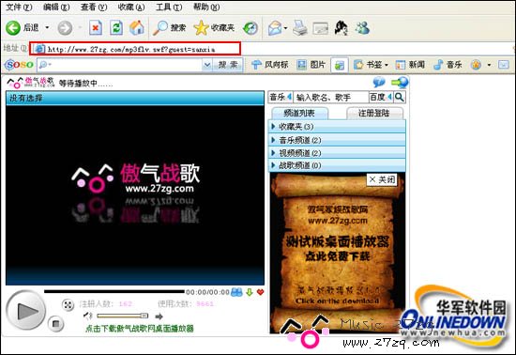This screenshot has height=355, width=516.
Task: Click the Print icon
Action: (x=300, y=27)
